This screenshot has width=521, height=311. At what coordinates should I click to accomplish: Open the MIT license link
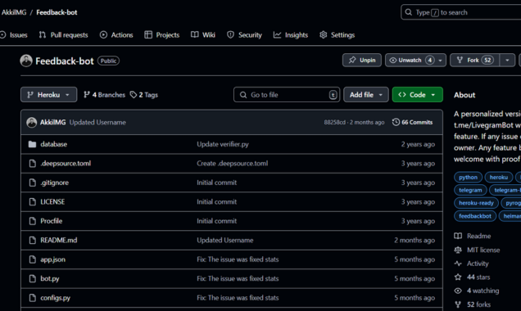click(477, 250)
